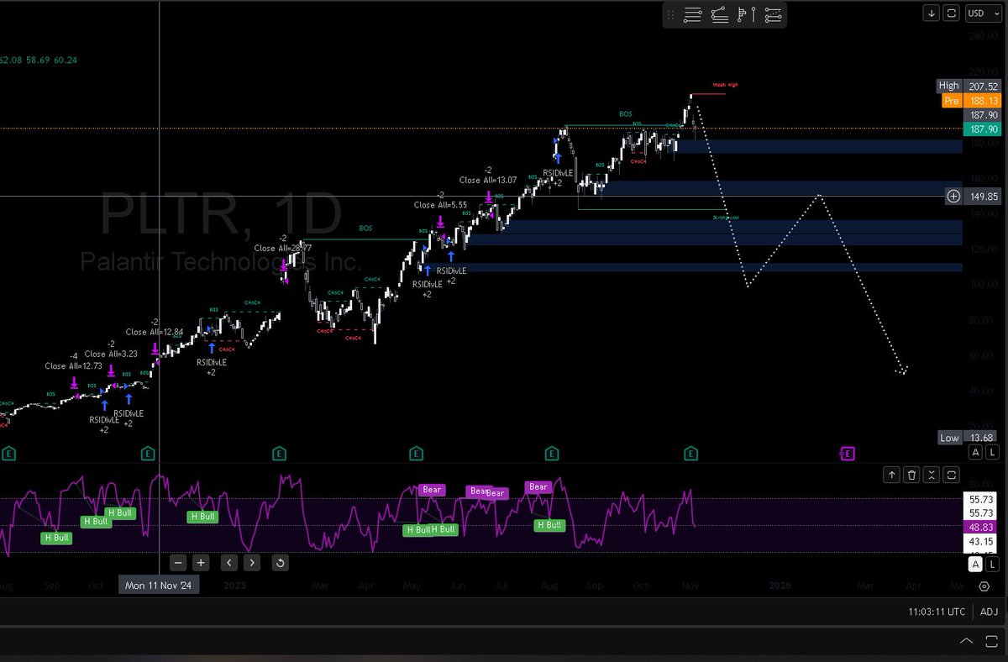Click the Close All=5.55 strategy label
The width and height of the screenshot is (1008, 662).
(x=440, y=205)
